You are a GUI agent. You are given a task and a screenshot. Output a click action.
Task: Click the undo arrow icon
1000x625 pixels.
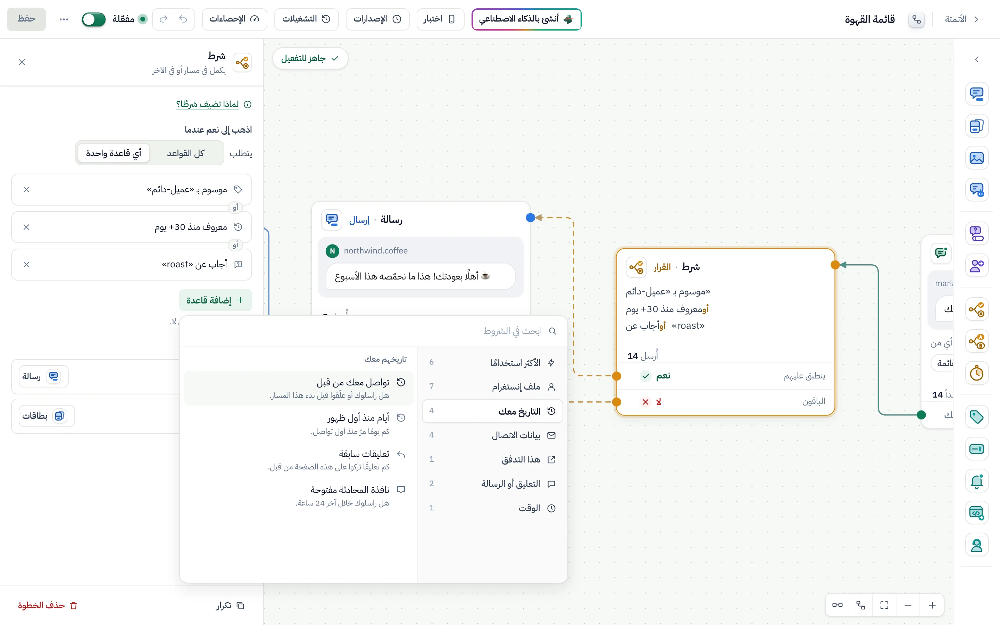183,19
